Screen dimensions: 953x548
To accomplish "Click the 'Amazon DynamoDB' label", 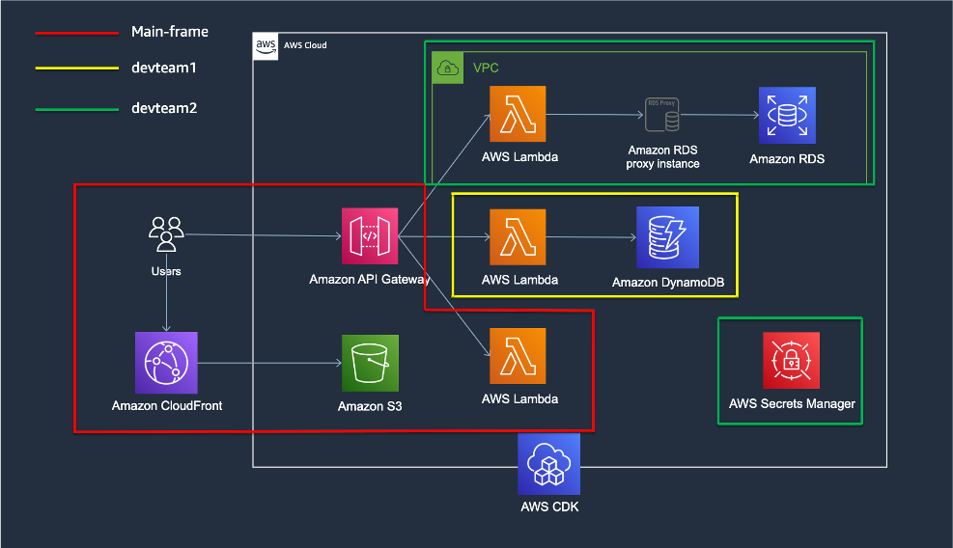I will tap(668, 283).
